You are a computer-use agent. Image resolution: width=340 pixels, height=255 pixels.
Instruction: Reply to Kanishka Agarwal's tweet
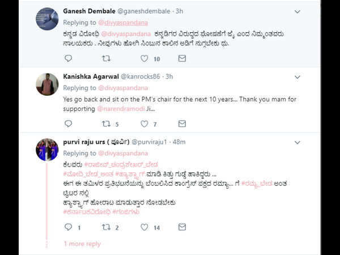click(69, 124)
